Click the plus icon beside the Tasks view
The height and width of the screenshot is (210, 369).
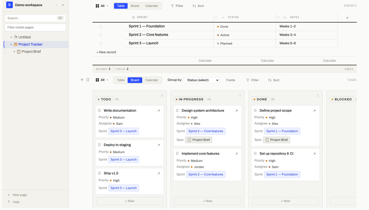click(x=82, y=80)
